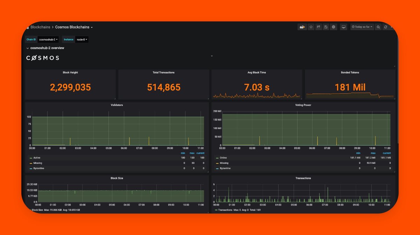Sort Validators legend by current column
The height and width of the screenshot is (235, 420).
(x=200, y=153)
